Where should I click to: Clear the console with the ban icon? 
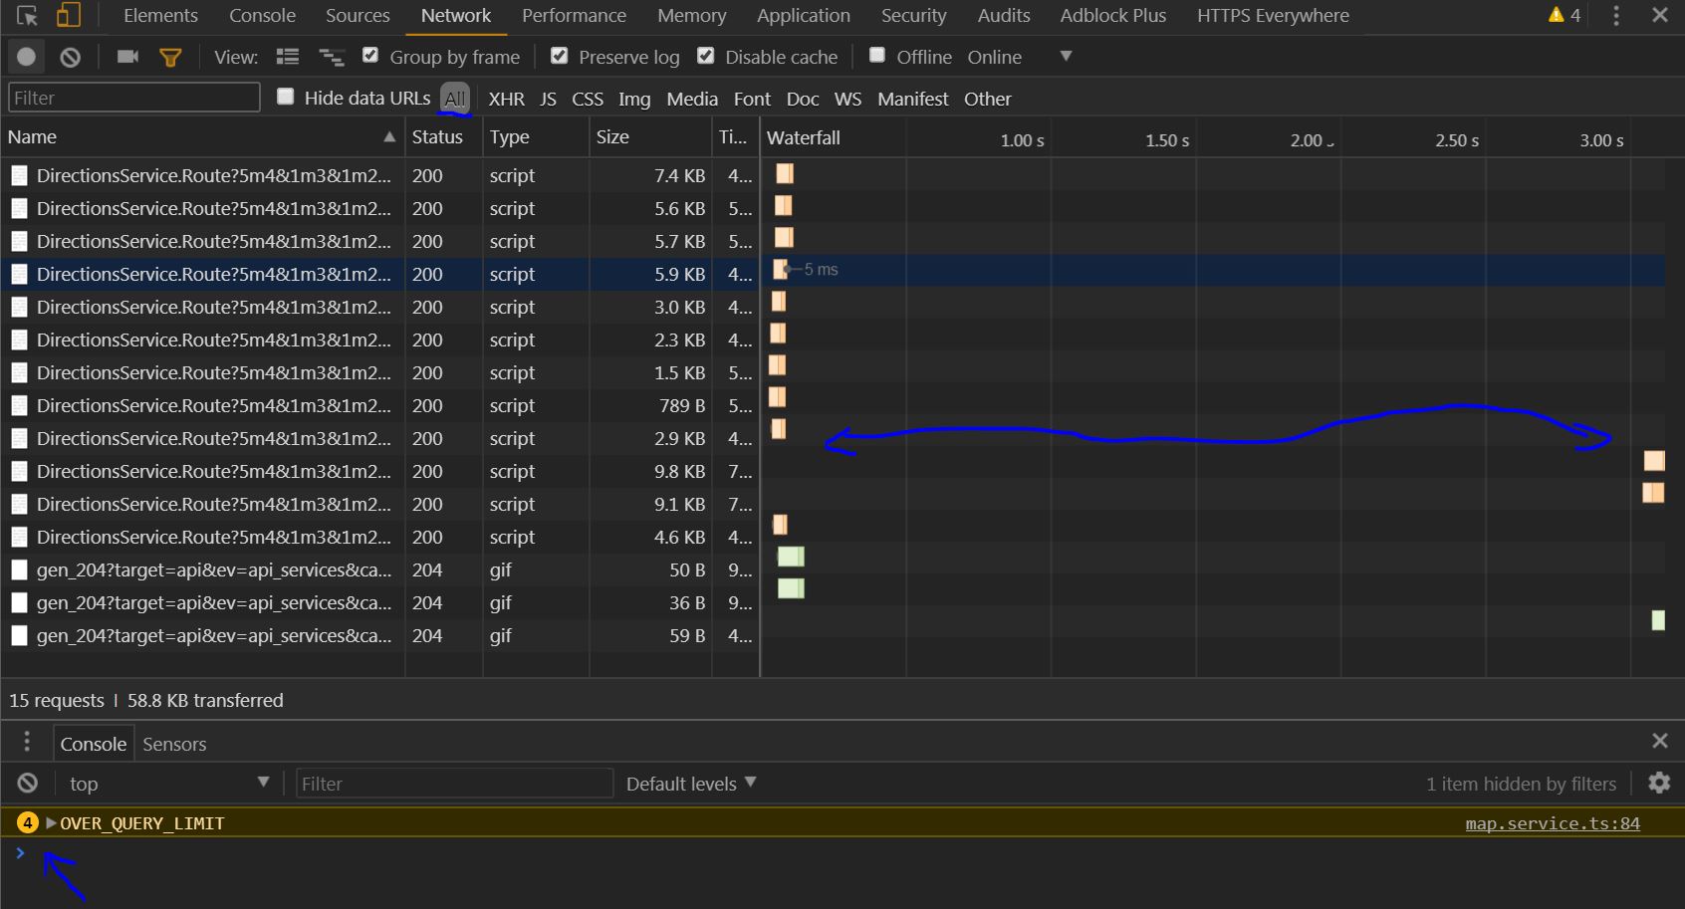(27, 783)
